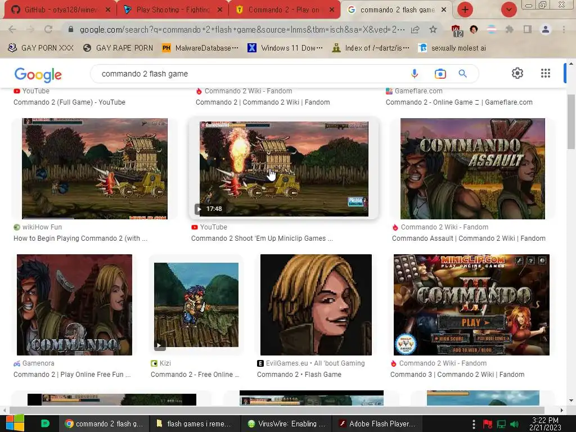Open the Commando 3 Wiki Fandom link
The image size is (576, 432).
point(457,374)
